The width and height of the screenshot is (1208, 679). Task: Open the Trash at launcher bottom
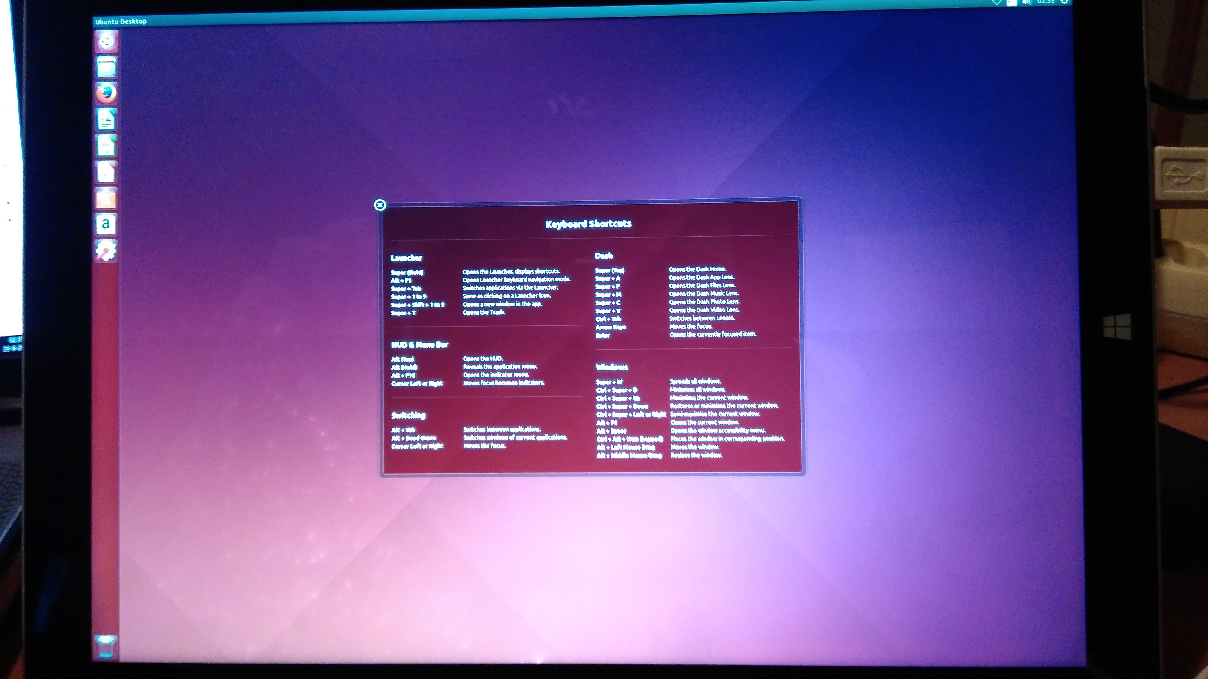pos(106,647)
